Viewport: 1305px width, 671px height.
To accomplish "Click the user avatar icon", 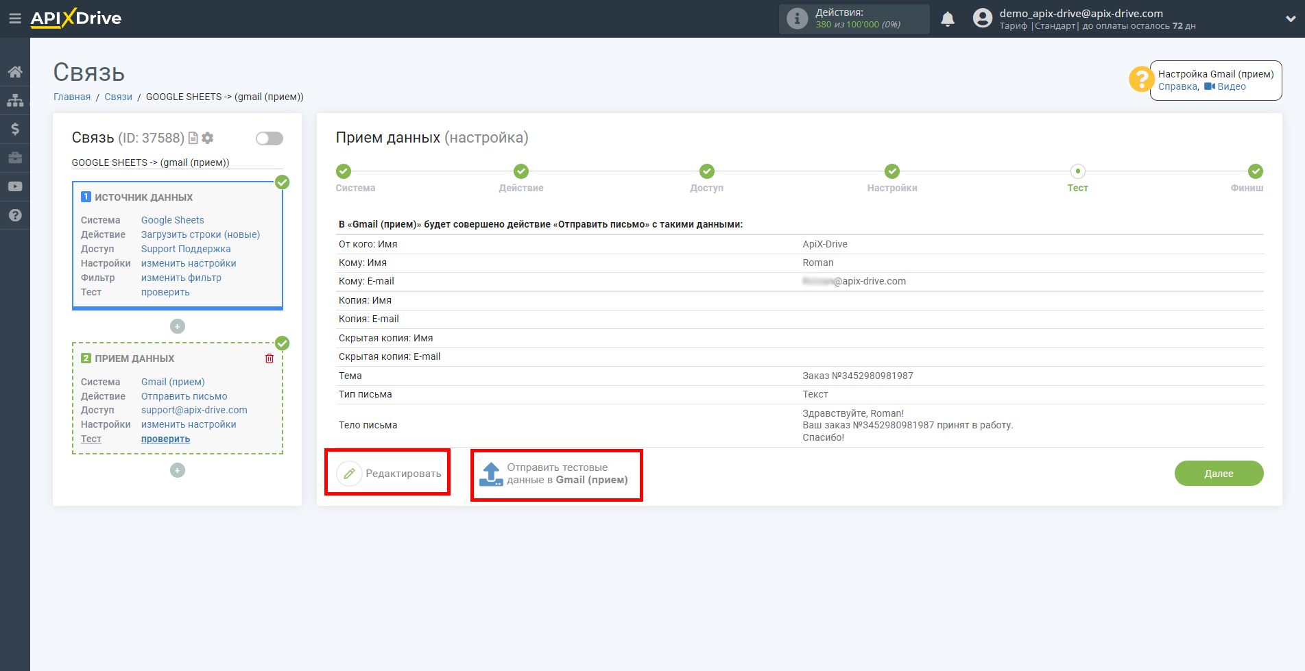I will pos(983,19).
